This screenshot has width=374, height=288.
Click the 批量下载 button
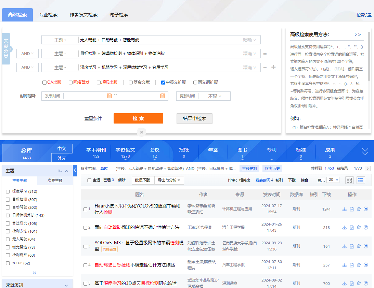pos(142,180)
